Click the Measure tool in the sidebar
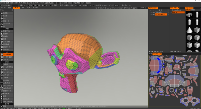This screenshot has height=109, width=201. pos(7,49)
